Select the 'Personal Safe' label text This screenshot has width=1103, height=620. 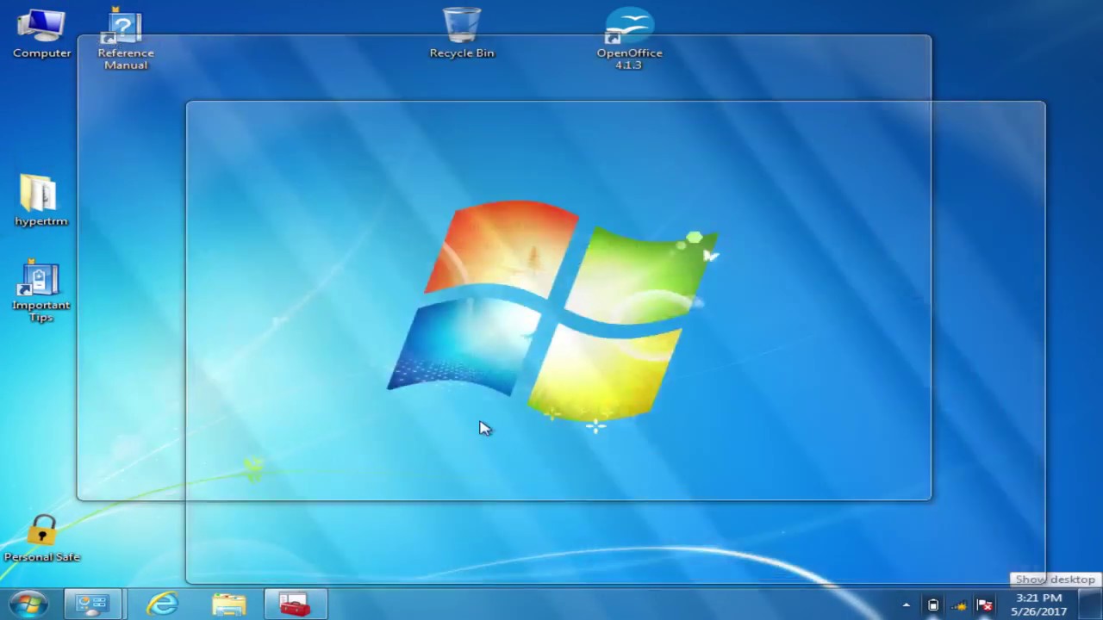[41, 557]
